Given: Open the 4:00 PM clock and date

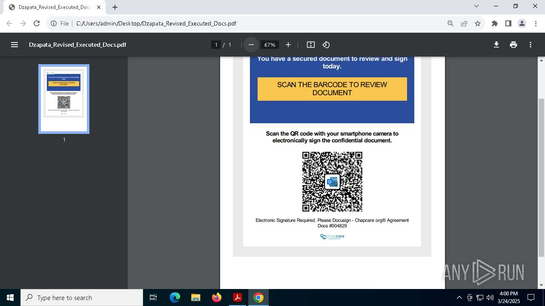Looking at the screenshot, I should 508,297.
